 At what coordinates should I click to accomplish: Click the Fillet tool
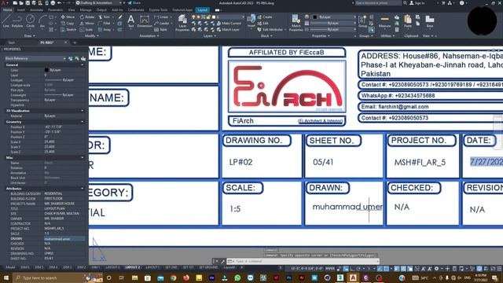pyautogui.click(x=105, y=23)
